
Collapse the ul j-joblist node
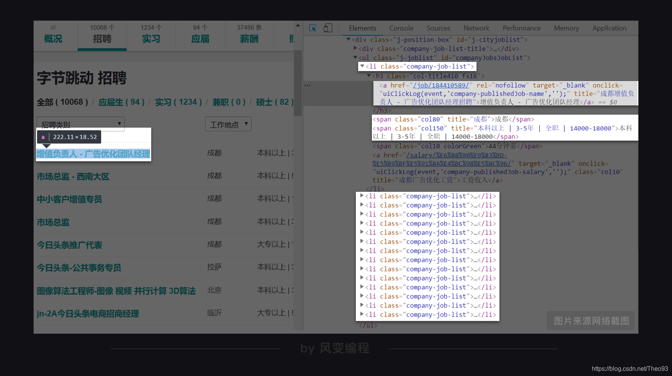pyautogui.click(x=355, y=57)
